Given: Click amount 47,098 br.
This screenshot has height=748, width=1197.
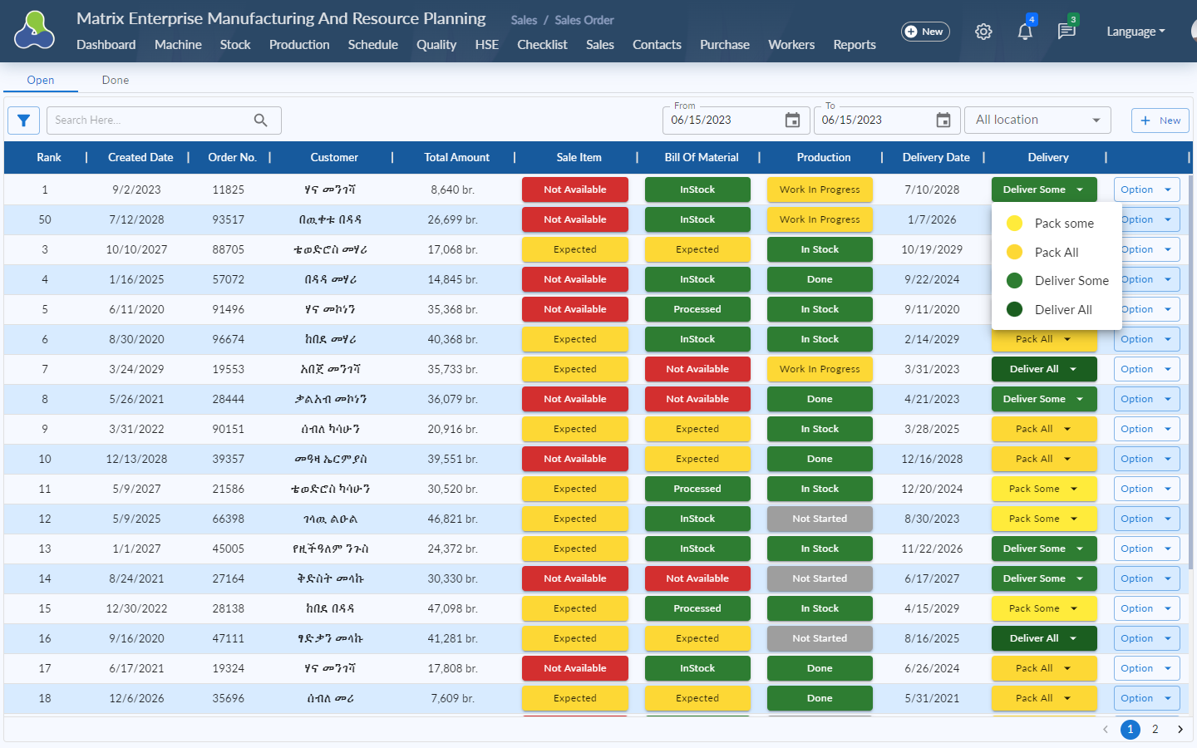Looking at the screenshot, I should (453, 608).
